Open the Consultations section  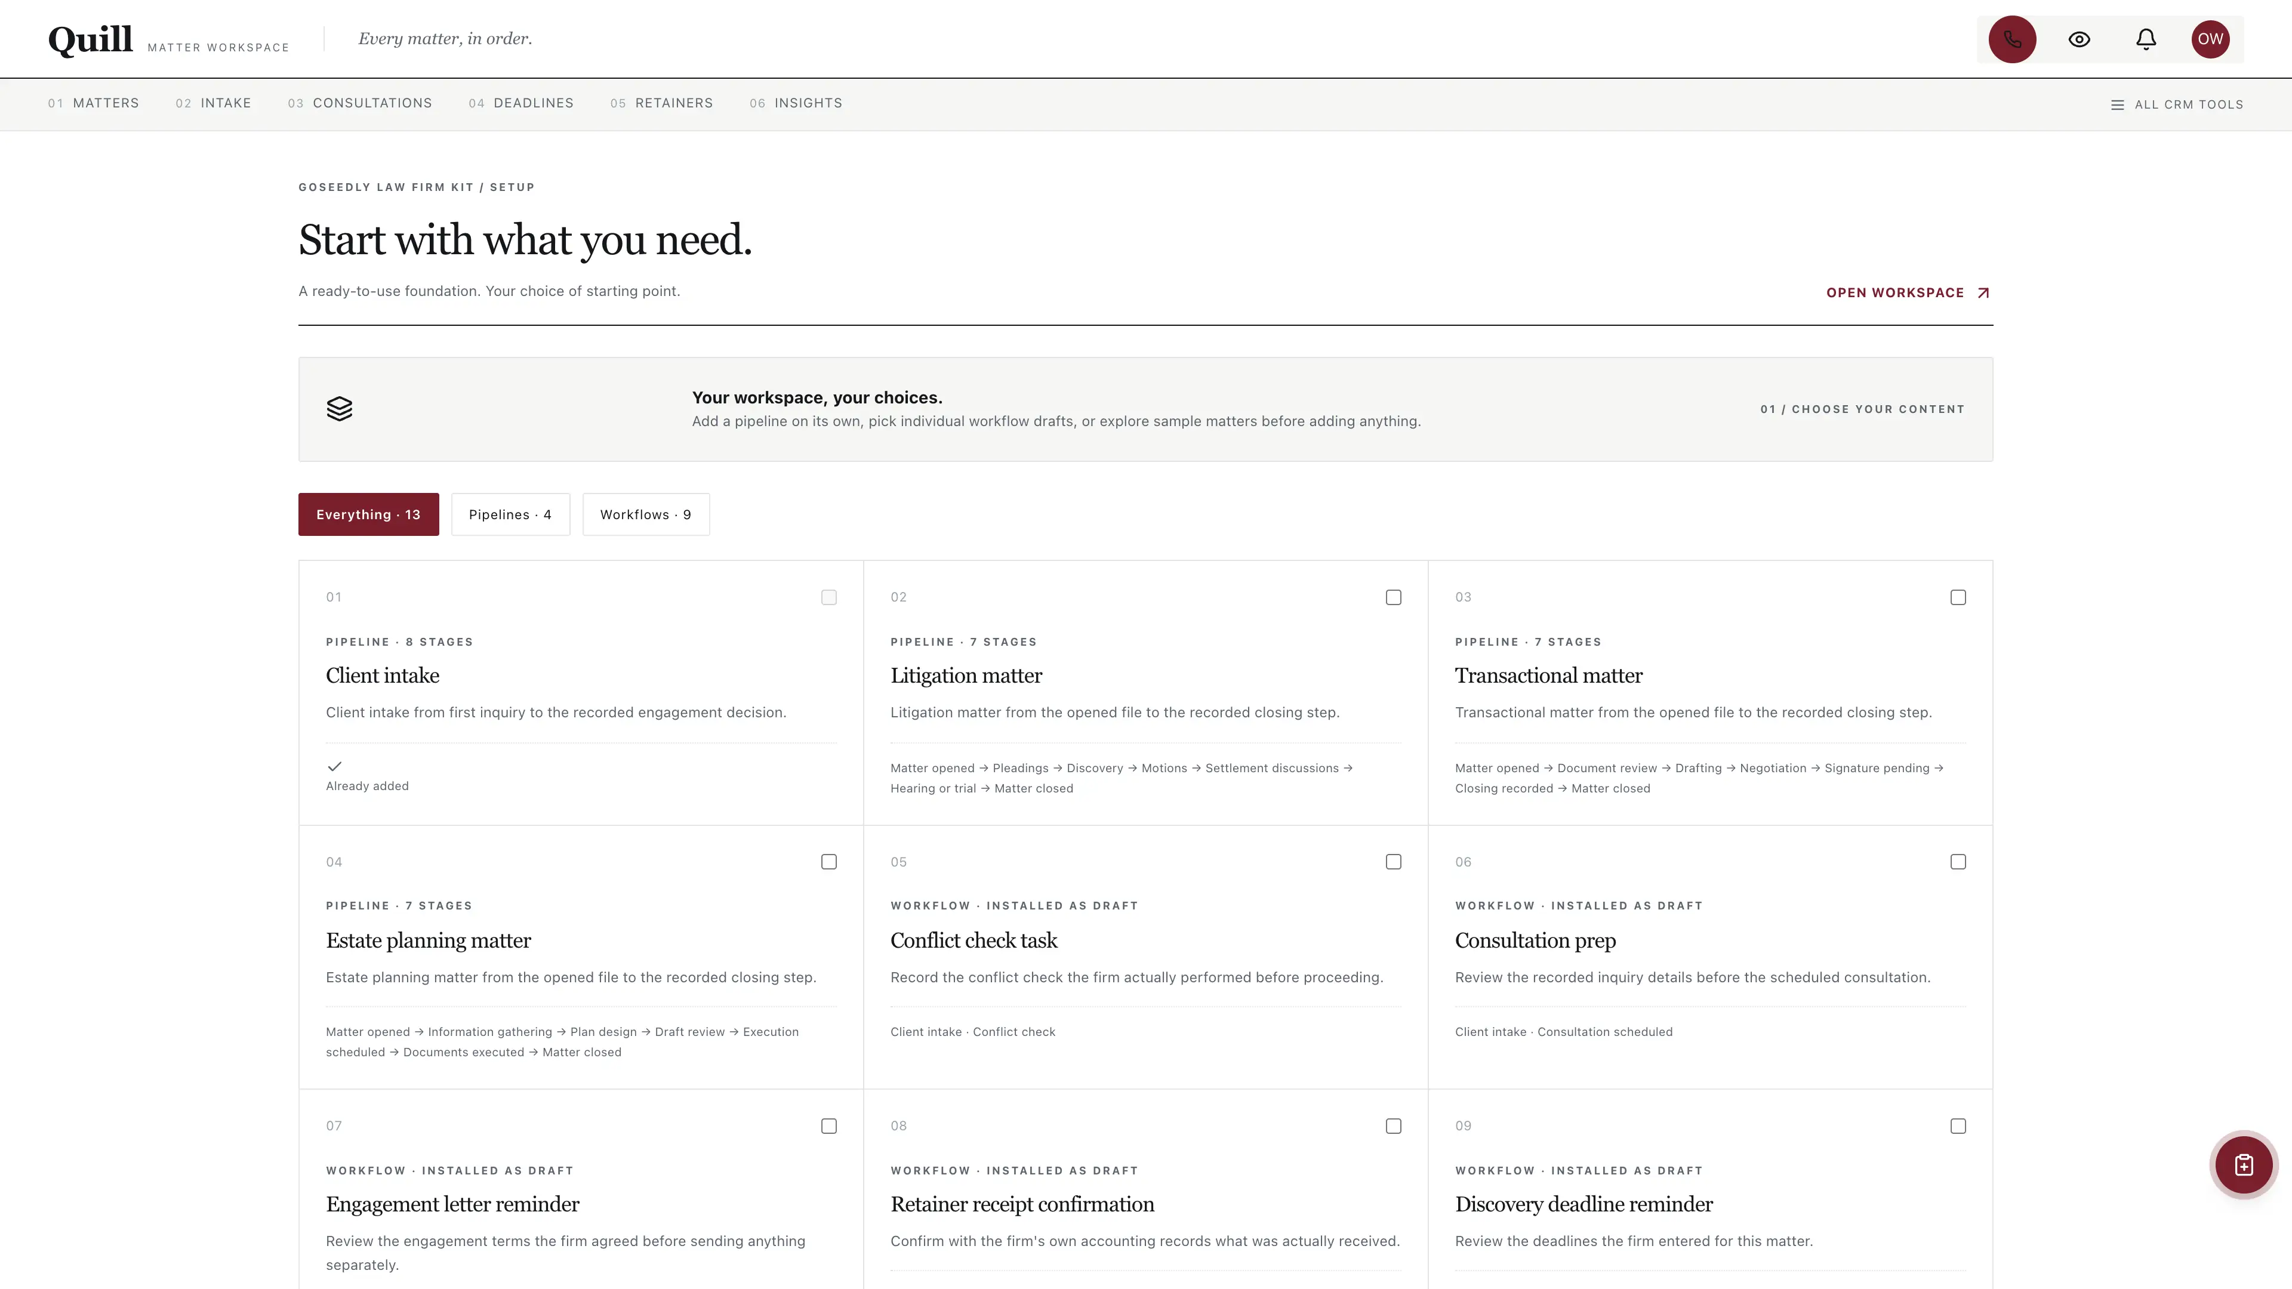(359, 103)
